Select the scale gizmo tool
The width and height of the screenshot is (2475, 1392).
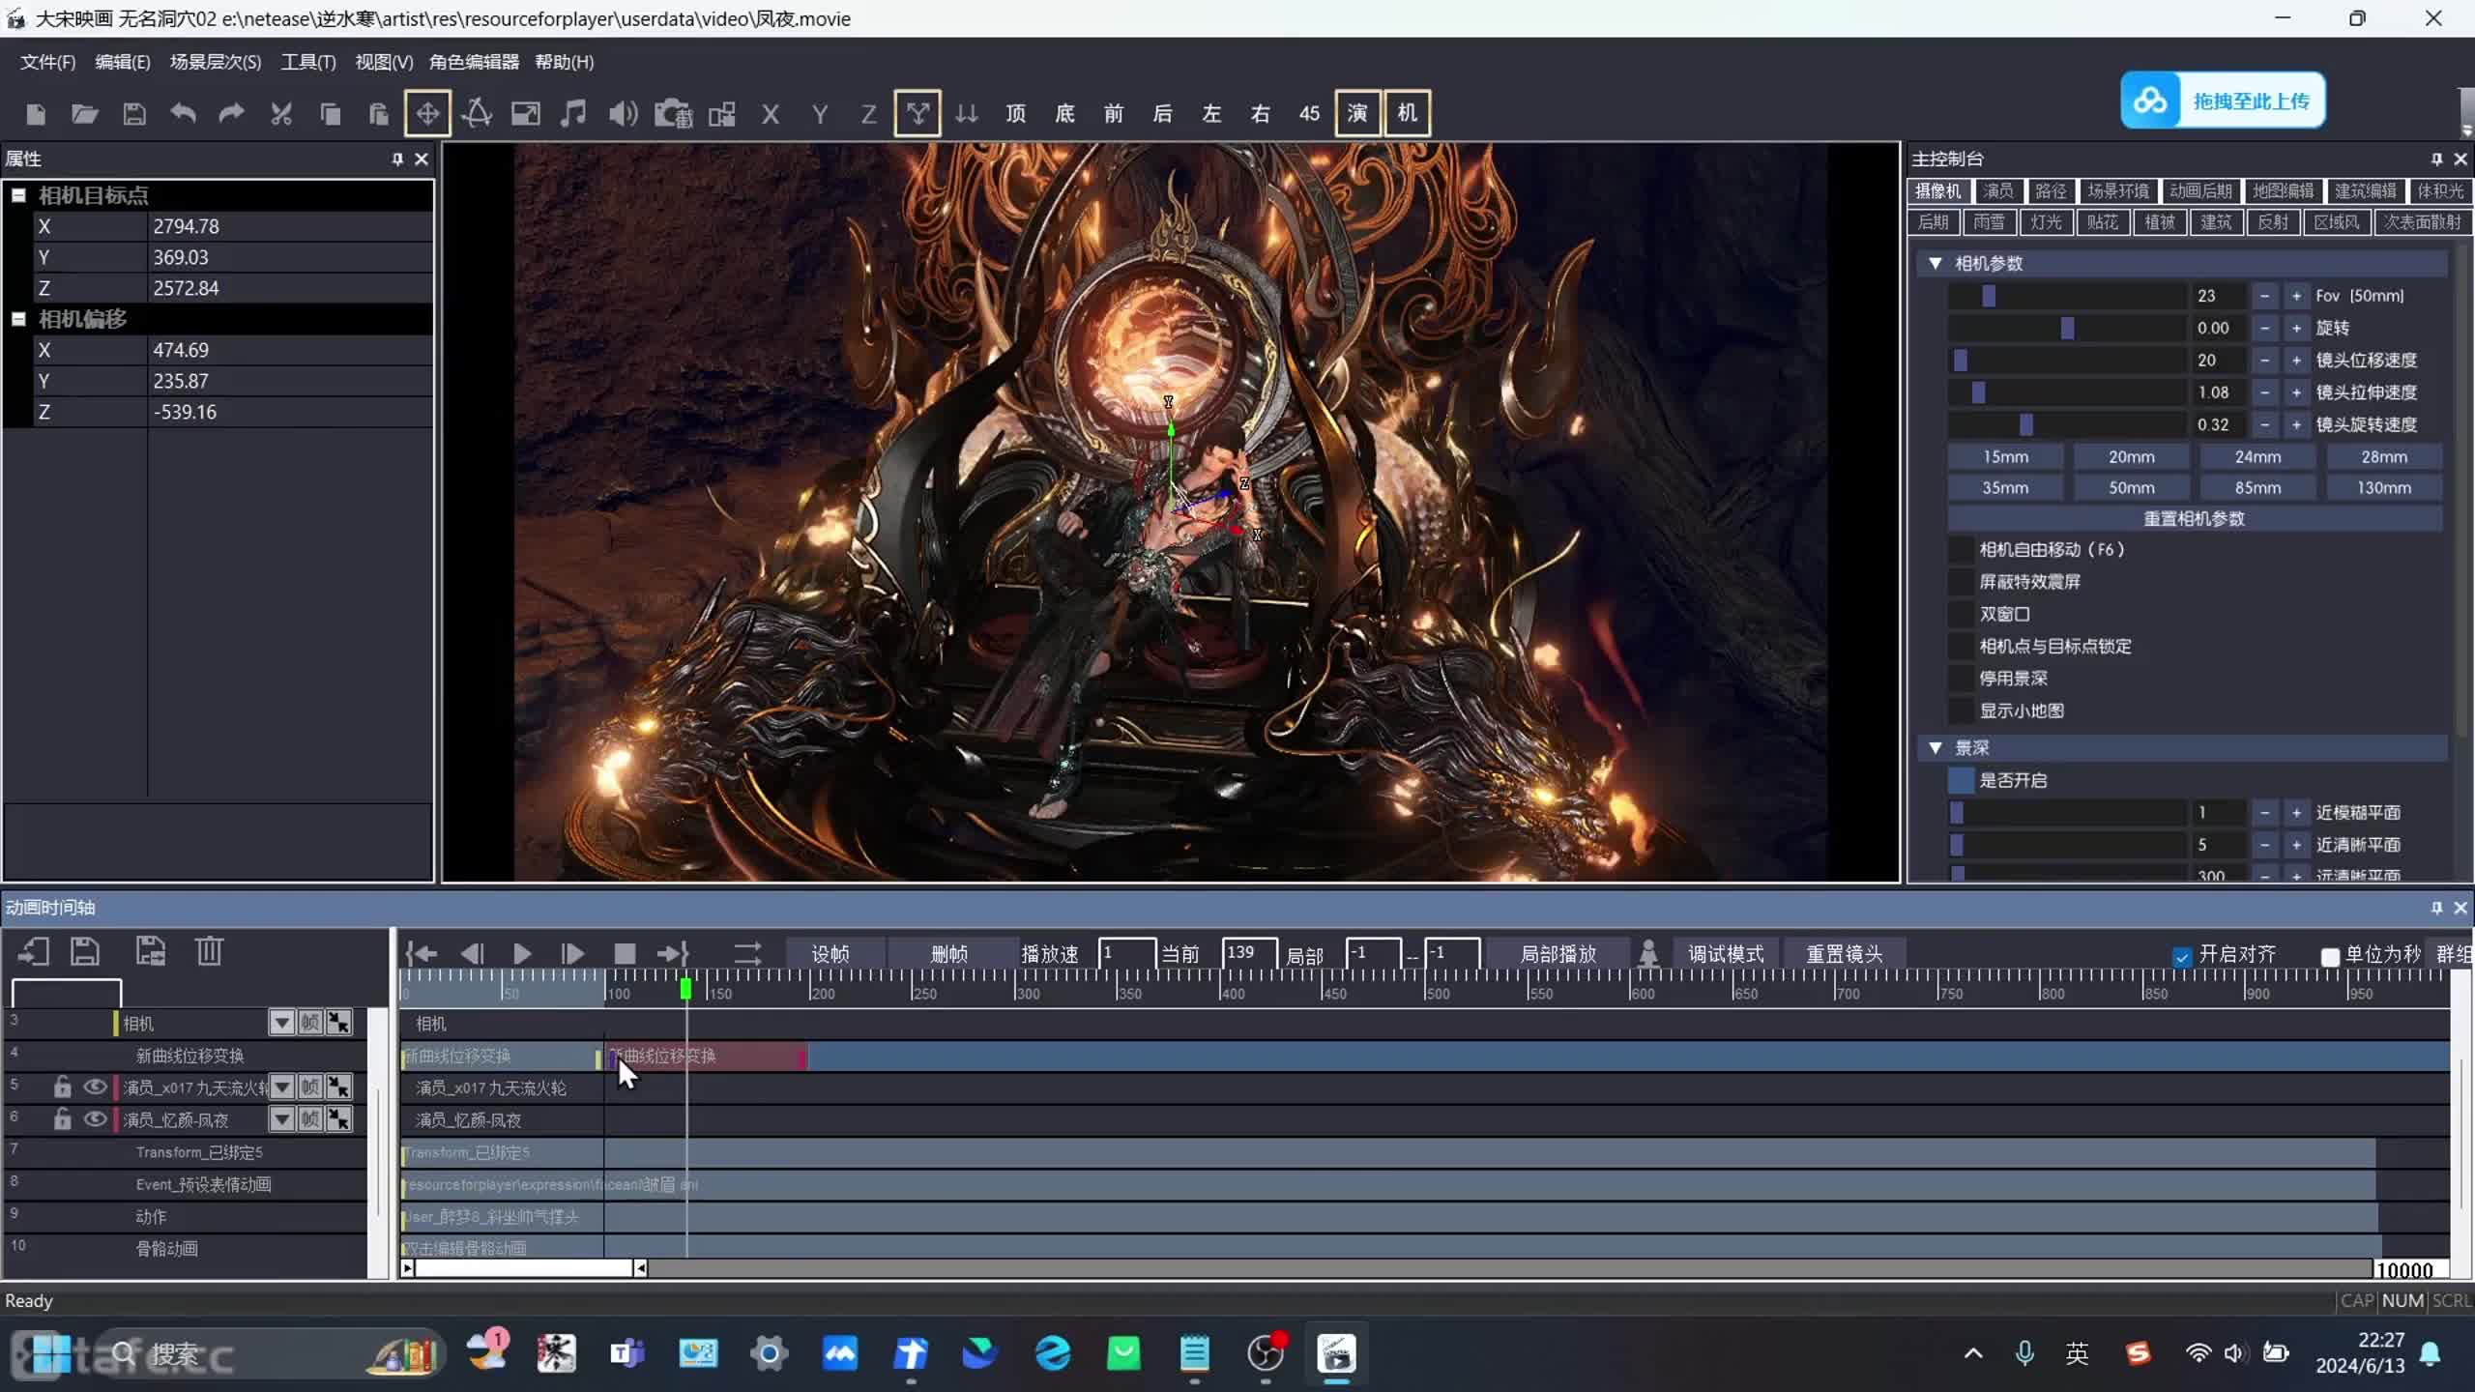pos(525,114)
